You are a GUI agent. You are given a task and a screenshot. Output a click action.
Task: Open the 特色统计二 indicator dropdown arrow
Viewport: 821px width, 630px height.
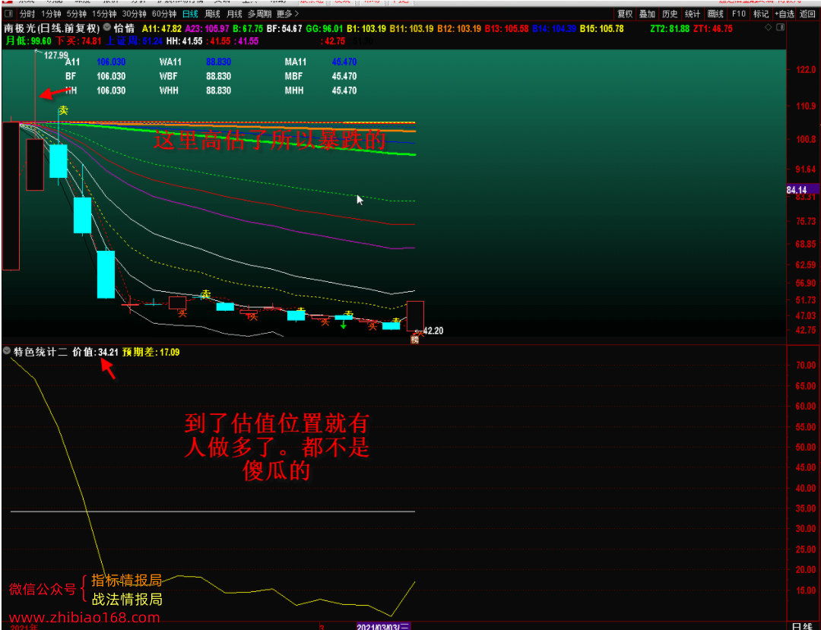7,351
